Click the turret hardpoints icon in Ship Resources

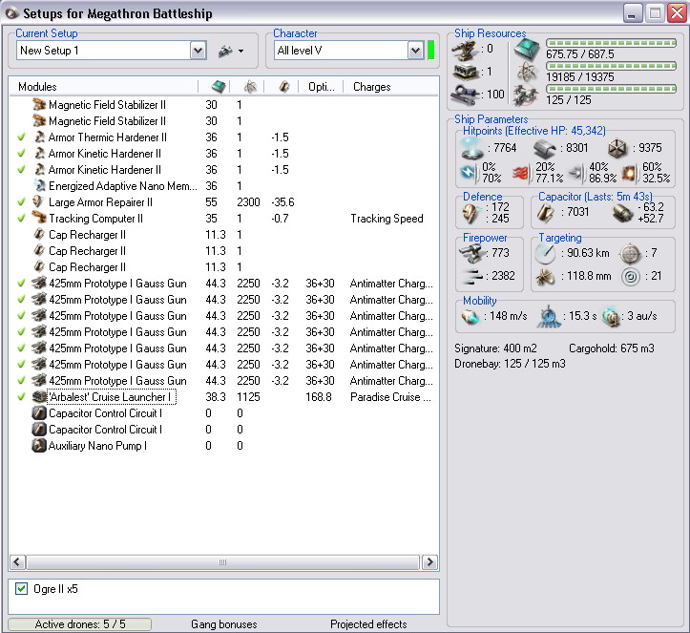(x=465, y=50)
